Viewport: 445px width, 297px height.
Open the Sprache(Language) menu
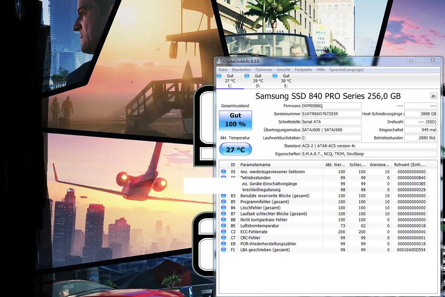(x=347, y=70)
